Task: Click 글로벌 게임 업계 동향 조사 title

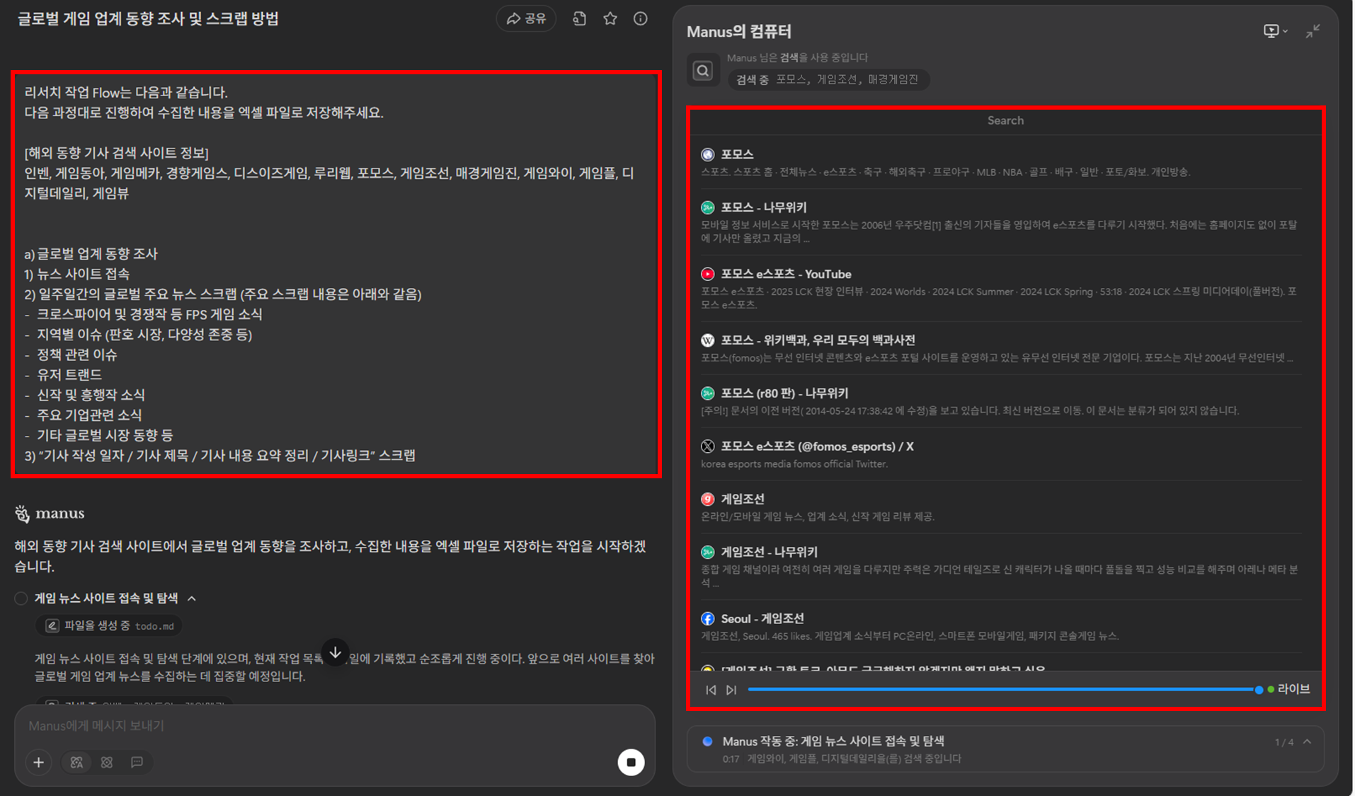Action: [148, 19]
